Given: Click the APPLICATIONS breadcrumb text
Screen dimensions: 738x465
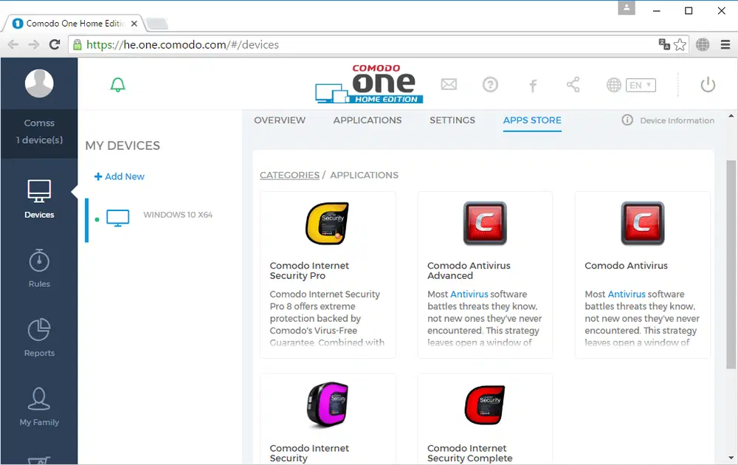Looking at the screenshot, I should point(364,175).
